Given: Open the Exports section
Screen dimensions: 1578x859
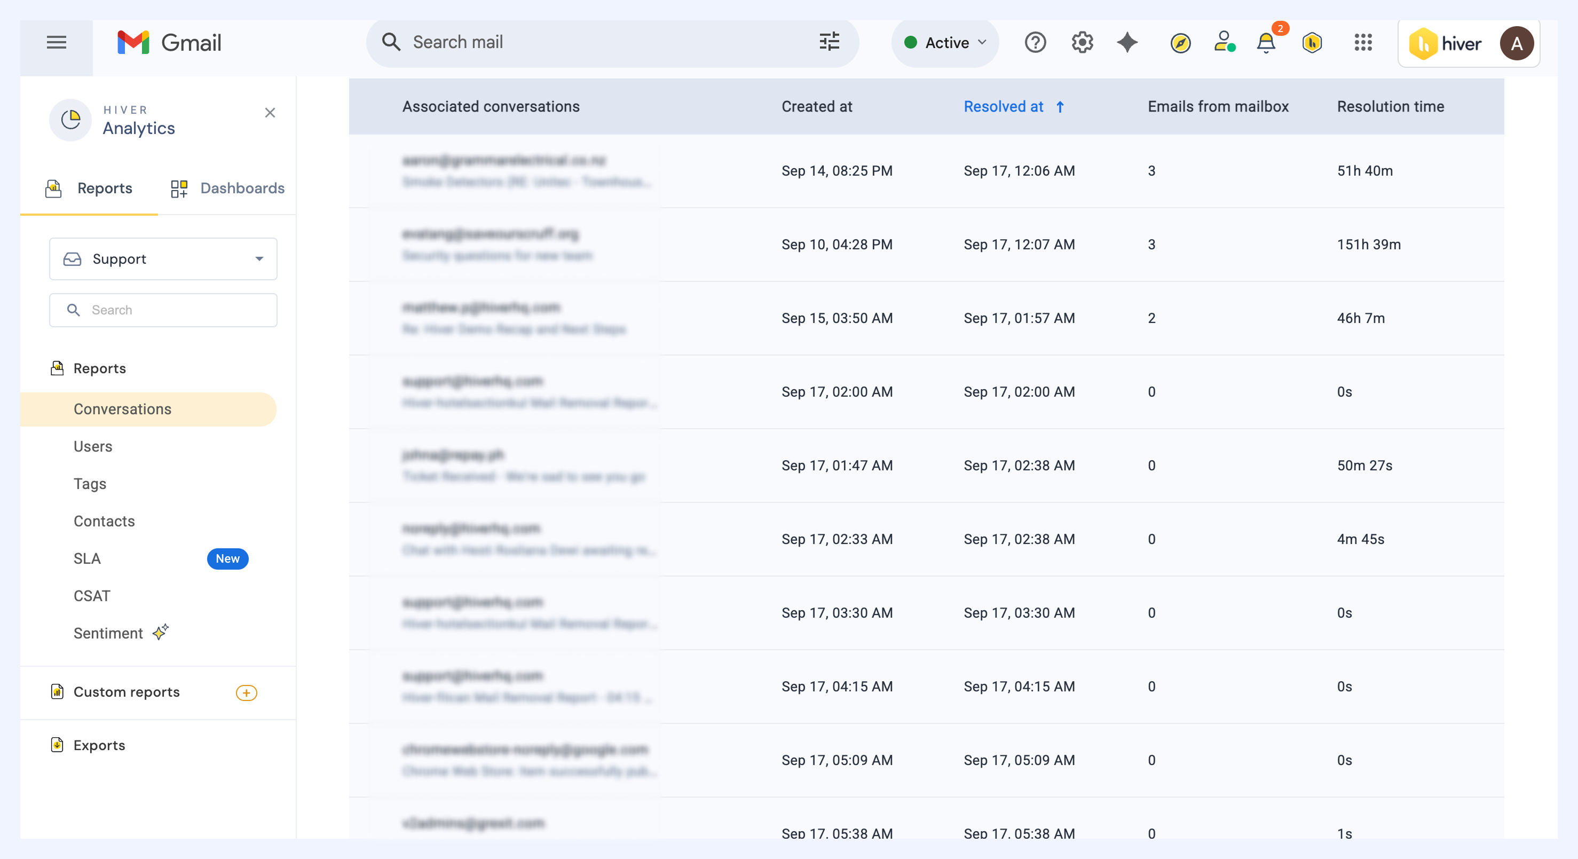Looking at the screenshot, I should point(99,745).
